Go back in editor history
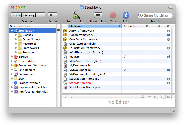Screen dimensions: 184x125 [66, 97]
